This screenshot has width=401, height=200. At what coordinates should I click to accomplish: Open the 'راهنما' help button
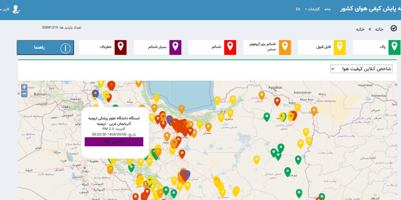(45, 47)
